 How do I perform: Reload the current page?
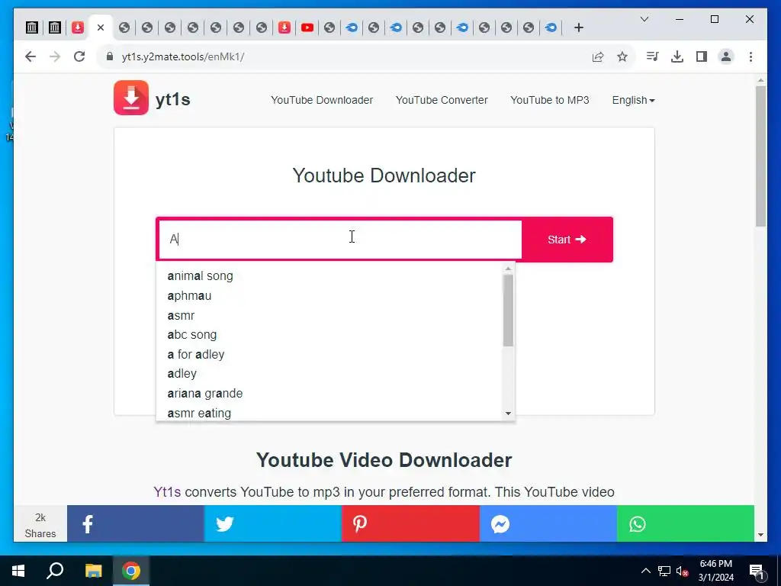click(79, 56)
